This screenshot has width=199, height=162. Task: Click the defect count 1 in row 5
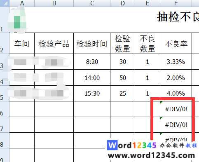coord(147,93)
